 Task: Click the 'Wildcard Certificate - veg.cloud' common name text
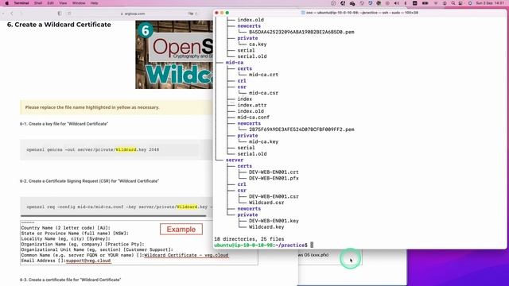pos(186,255)
